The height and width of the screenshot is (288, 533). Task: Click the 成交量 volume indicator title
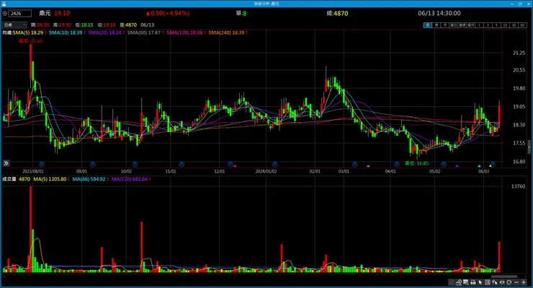9,179
